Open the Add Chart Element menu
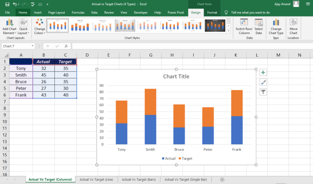 [x=9, y=27]
